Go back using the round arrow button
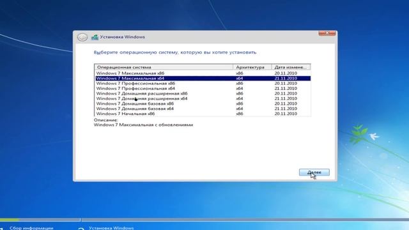Image resolution: width=409 pixels, height=230 pixels. (82, 37)
